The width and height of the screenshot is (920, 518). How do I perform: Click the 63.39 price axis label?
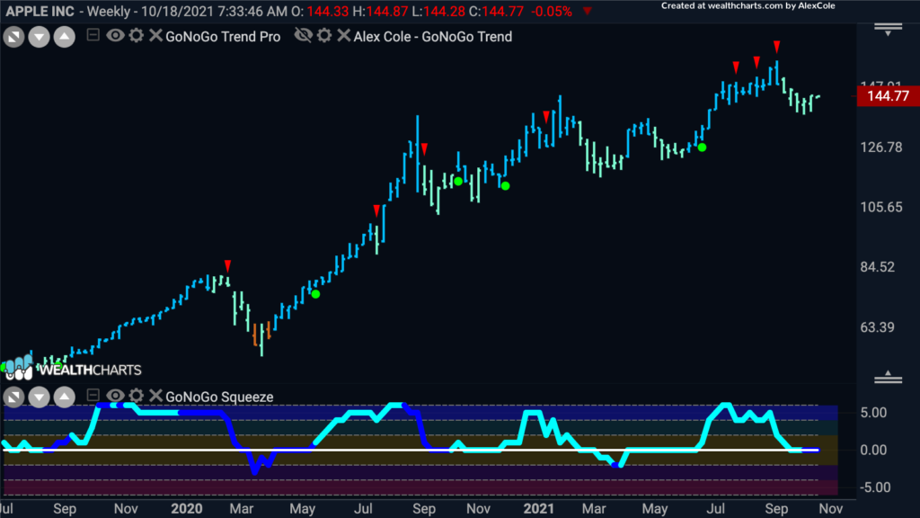click(x=878, y=327)
